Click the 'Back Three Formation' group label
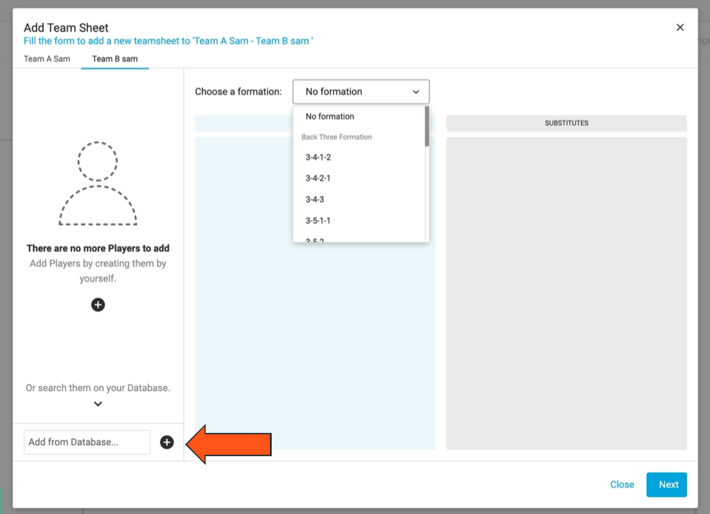The height and width of the screenshot is (514, 710). (x=337, y=137)
